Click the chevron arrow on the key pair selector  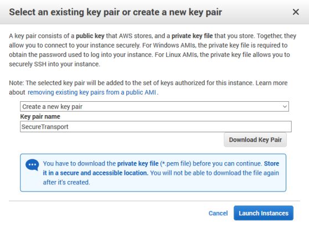pos(285,106)
